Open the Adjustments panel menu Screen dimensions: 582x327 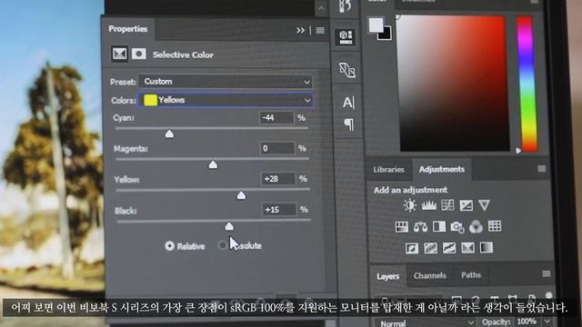point(542,169)
